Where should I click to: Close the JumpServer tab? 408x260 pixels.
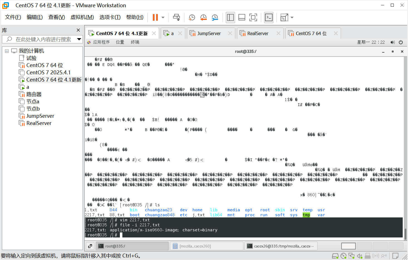click(230, 33)
